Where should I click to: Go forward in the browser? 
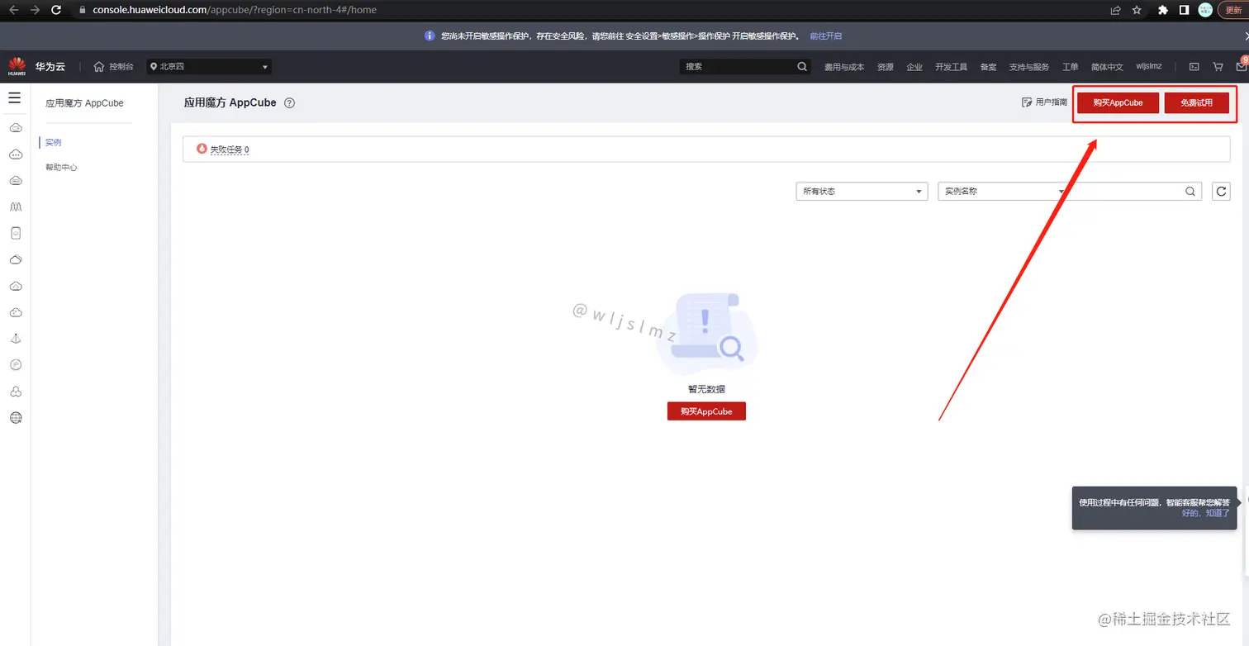point(36,10)
